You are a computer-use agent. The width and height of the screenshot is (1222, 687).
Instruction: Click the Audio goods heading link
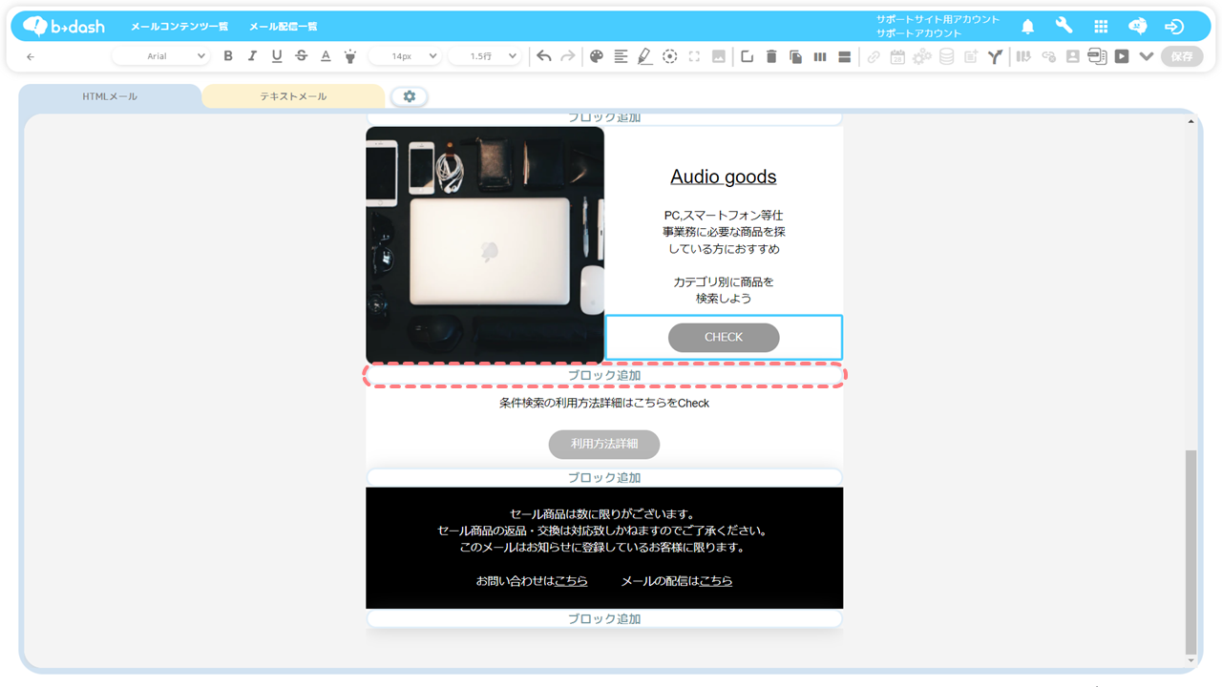pos(724,177)
